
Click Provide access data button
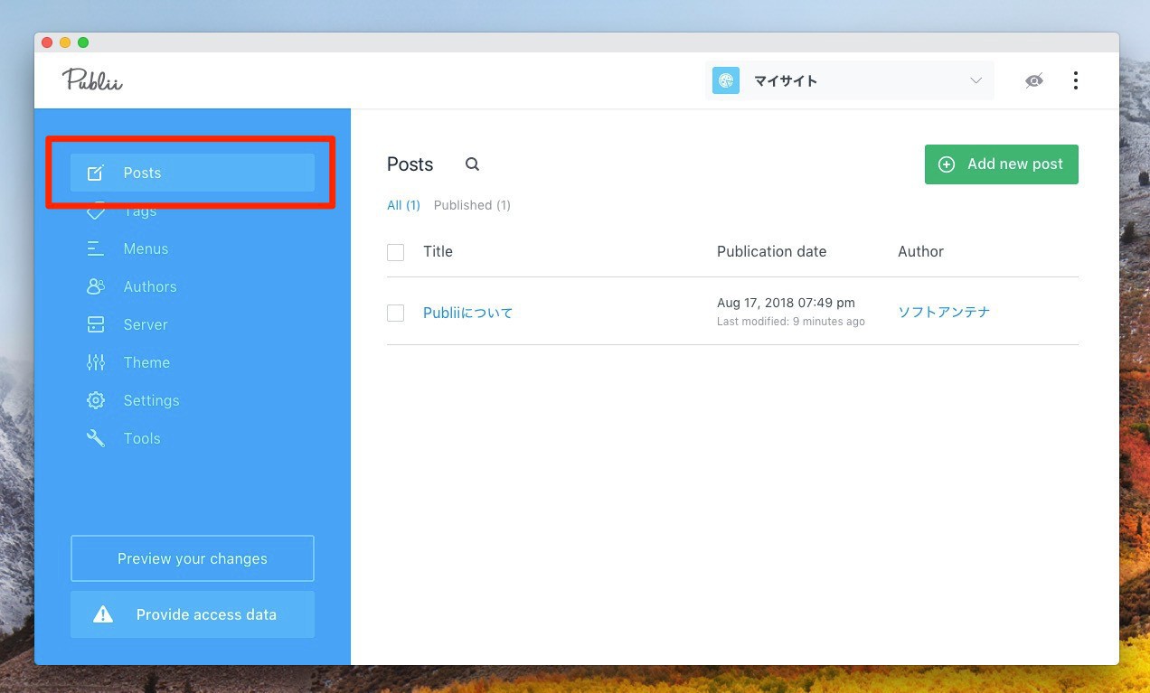[193, 614]
